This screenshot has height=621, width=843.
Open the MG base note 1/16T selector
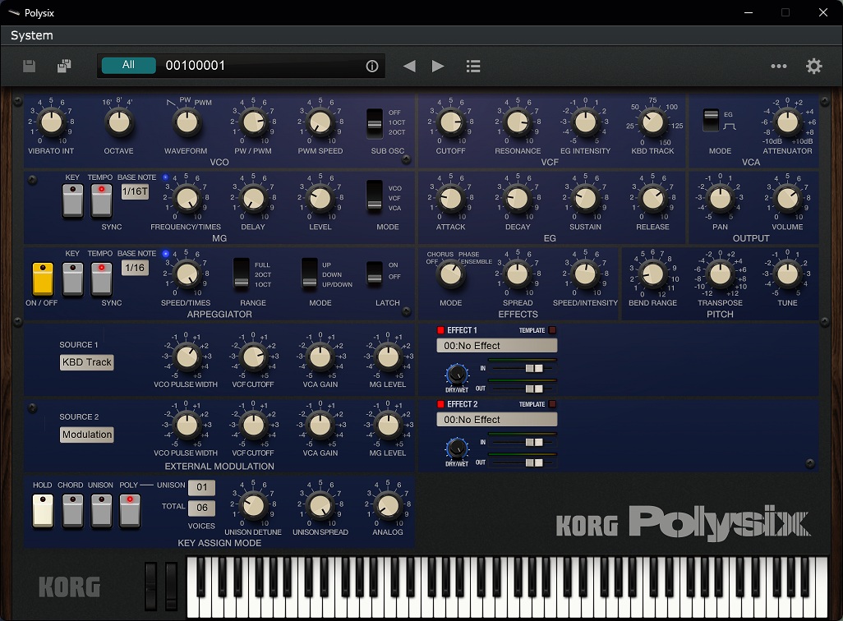tap(135, 191)
